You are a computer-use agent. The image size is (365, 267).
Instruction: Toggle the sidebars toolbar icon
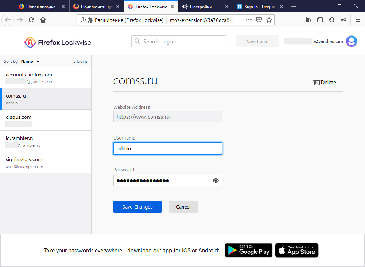320,20
